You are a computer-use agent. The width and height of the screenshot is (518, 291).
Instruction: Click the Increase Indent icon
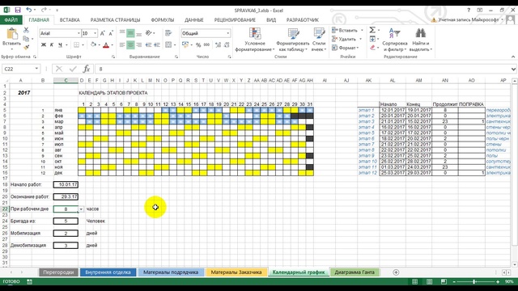pyautogui.click(x=157, y=44)
